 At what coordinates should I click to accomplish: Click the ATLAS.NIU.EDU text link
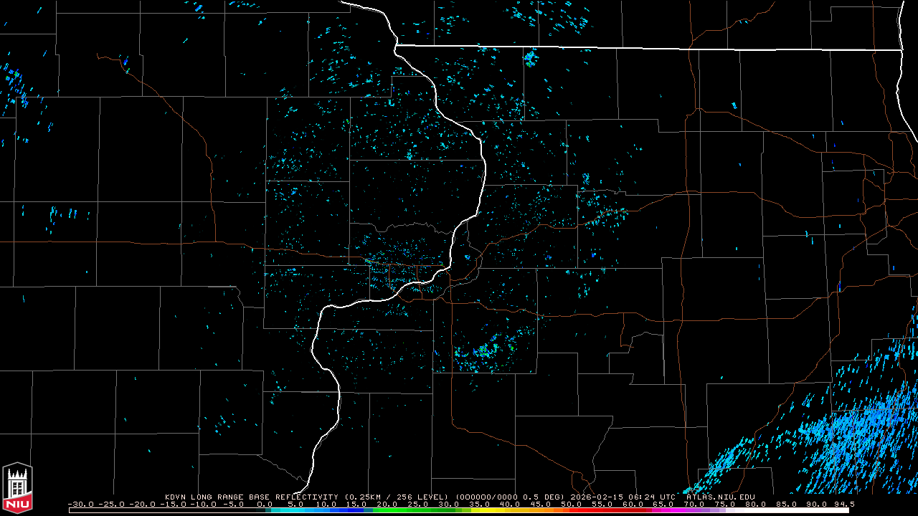[720, 497]
